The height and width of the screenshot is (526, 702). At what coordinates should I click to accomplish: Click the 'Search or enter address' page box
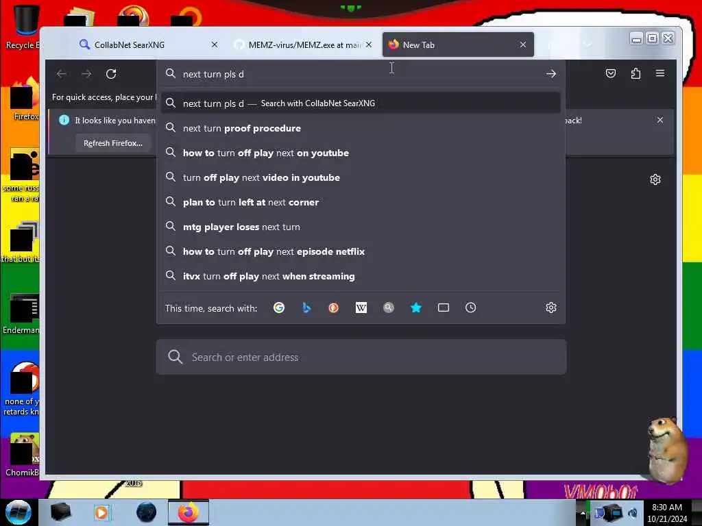pos(361,357)
